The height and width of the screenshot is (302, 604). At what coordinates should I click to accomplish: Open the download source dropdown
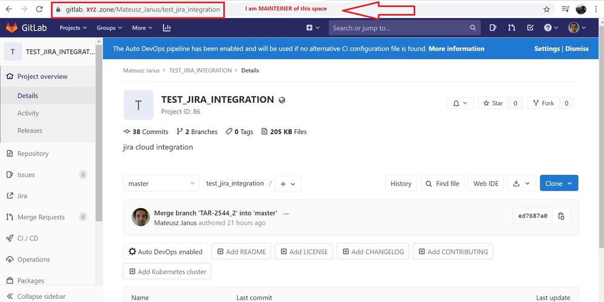point(522,183)
